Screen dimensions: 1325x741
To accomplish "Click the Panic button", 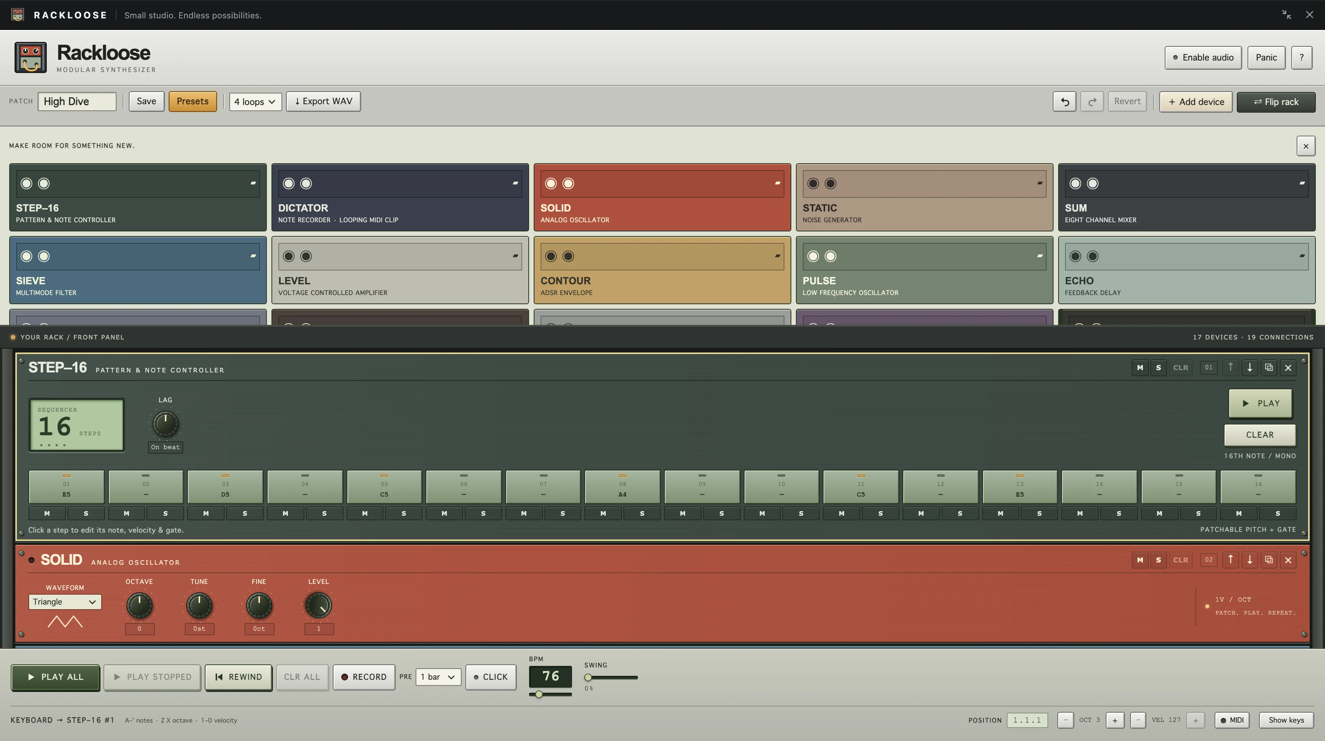I will click(1266, 57).
